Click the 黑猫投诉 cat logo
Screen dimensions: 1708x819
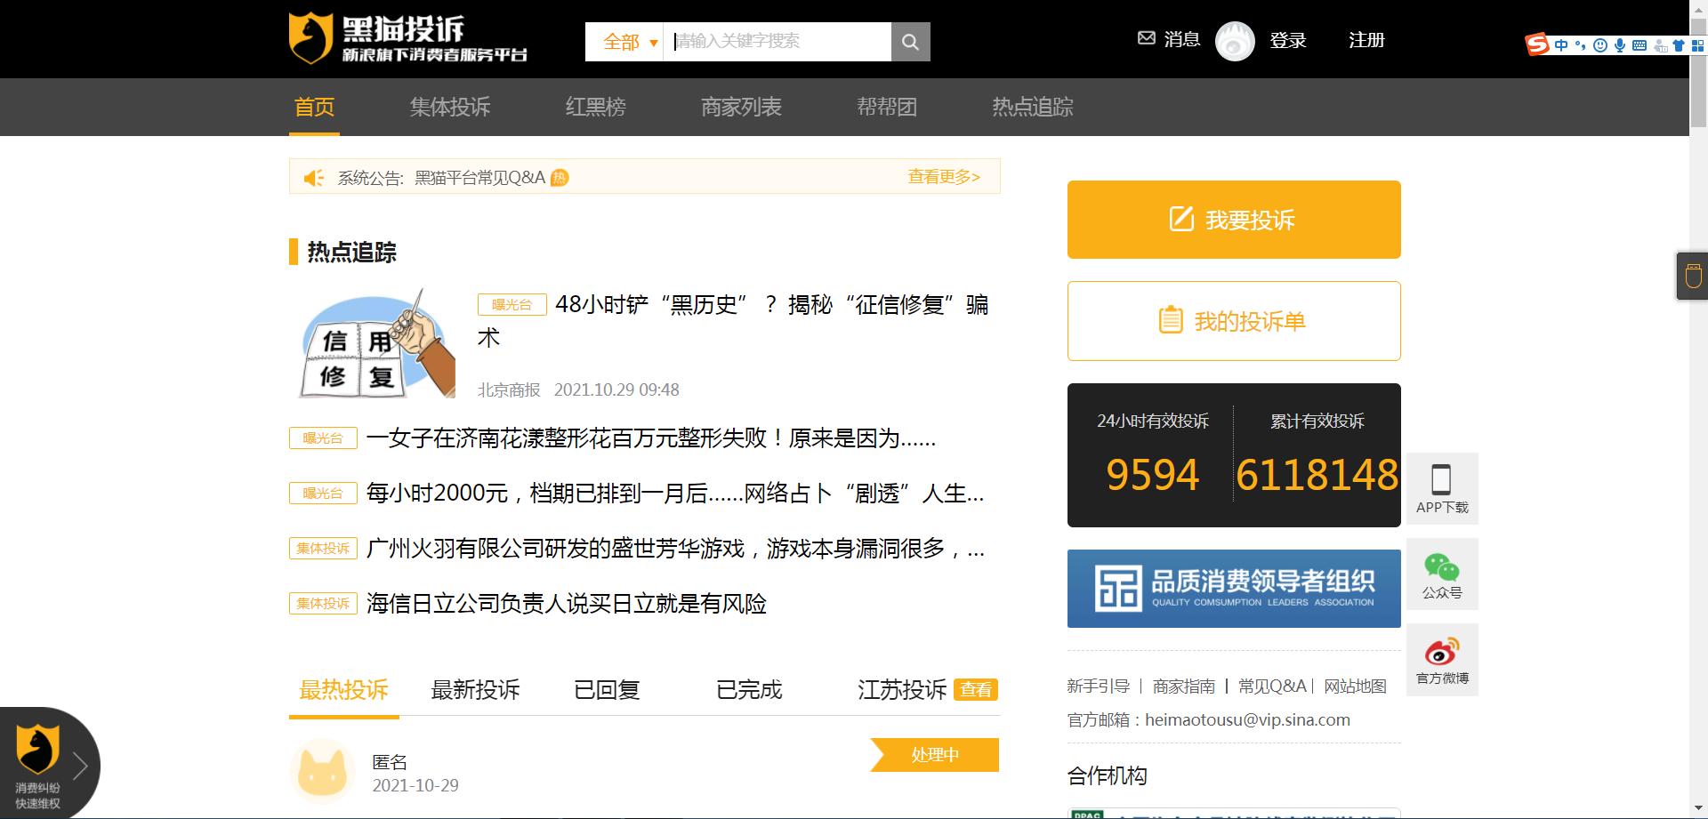tap(310, 37)
